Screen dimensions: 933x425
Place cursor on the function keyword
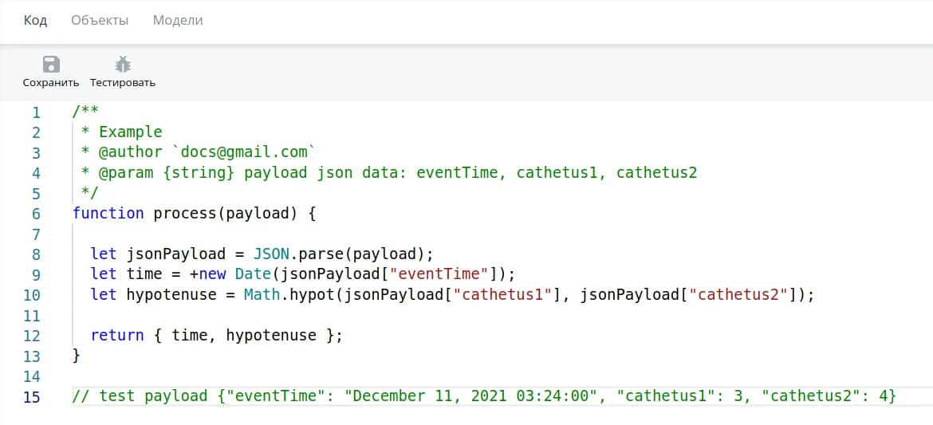(108, 214)
